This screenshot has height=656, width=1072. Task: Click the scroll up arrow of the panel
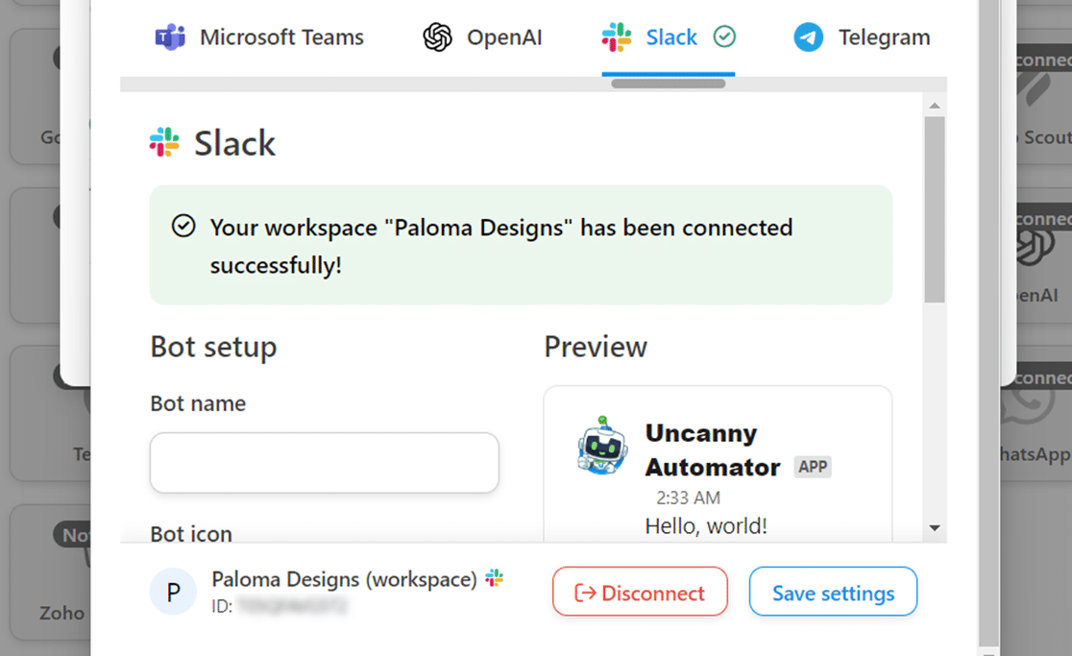[x=935, y=106]
